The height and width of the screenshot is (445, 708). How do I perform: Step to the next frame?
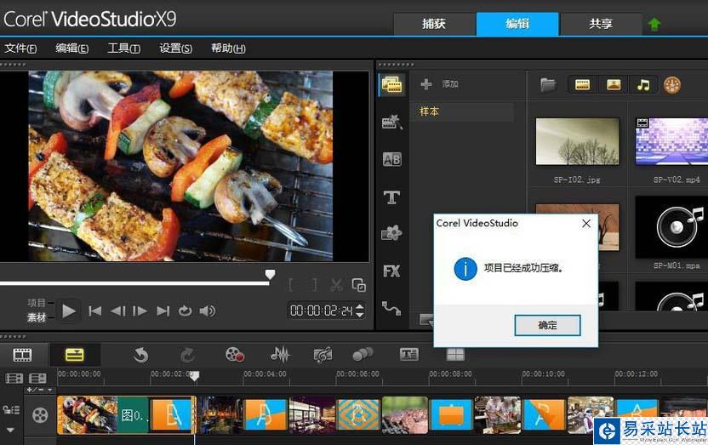point(140,311)
